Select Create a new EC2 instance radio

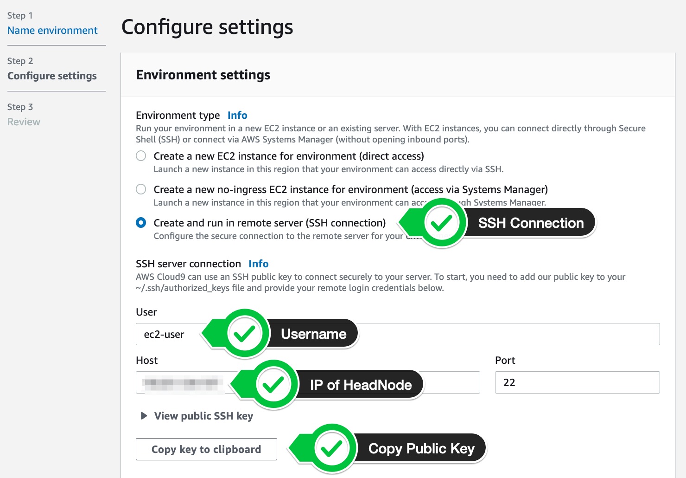[141, 156]
